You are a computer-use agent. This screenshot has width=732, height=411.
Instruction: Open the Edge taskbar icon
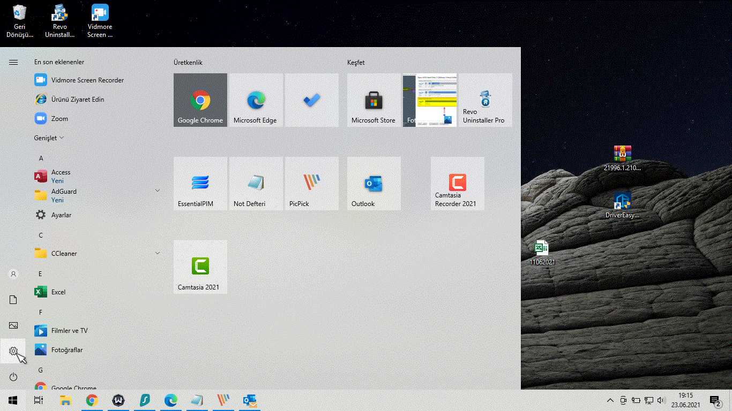(x=170, y=400)
